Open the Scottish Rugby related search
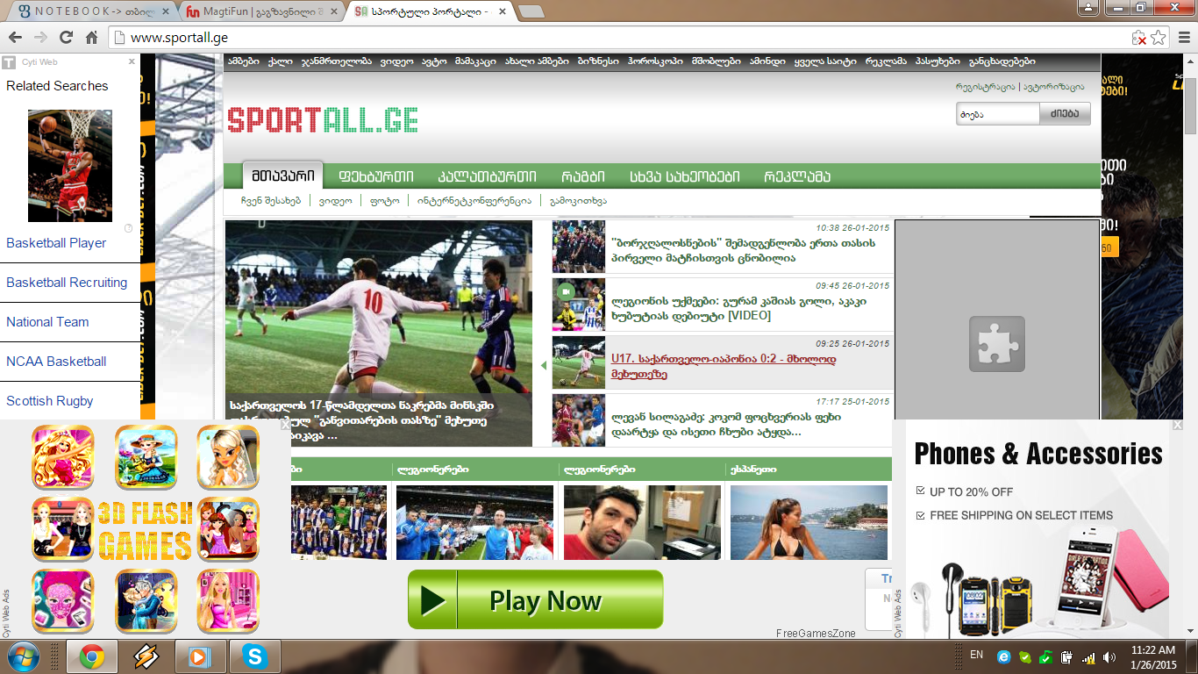Viewport: 1198px width, 674px height. coord(50,401)
